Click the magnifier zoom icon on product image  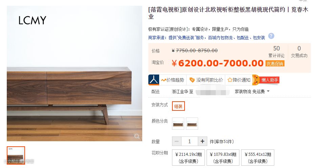137,136
